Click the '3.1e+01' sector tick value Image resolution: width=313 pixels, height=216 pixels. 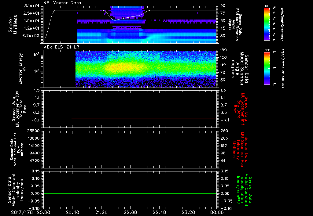coord(32,6)
